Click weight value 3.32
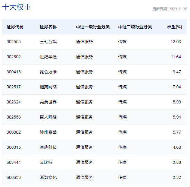Screen dimensions: 190x187 click(177, 177)
